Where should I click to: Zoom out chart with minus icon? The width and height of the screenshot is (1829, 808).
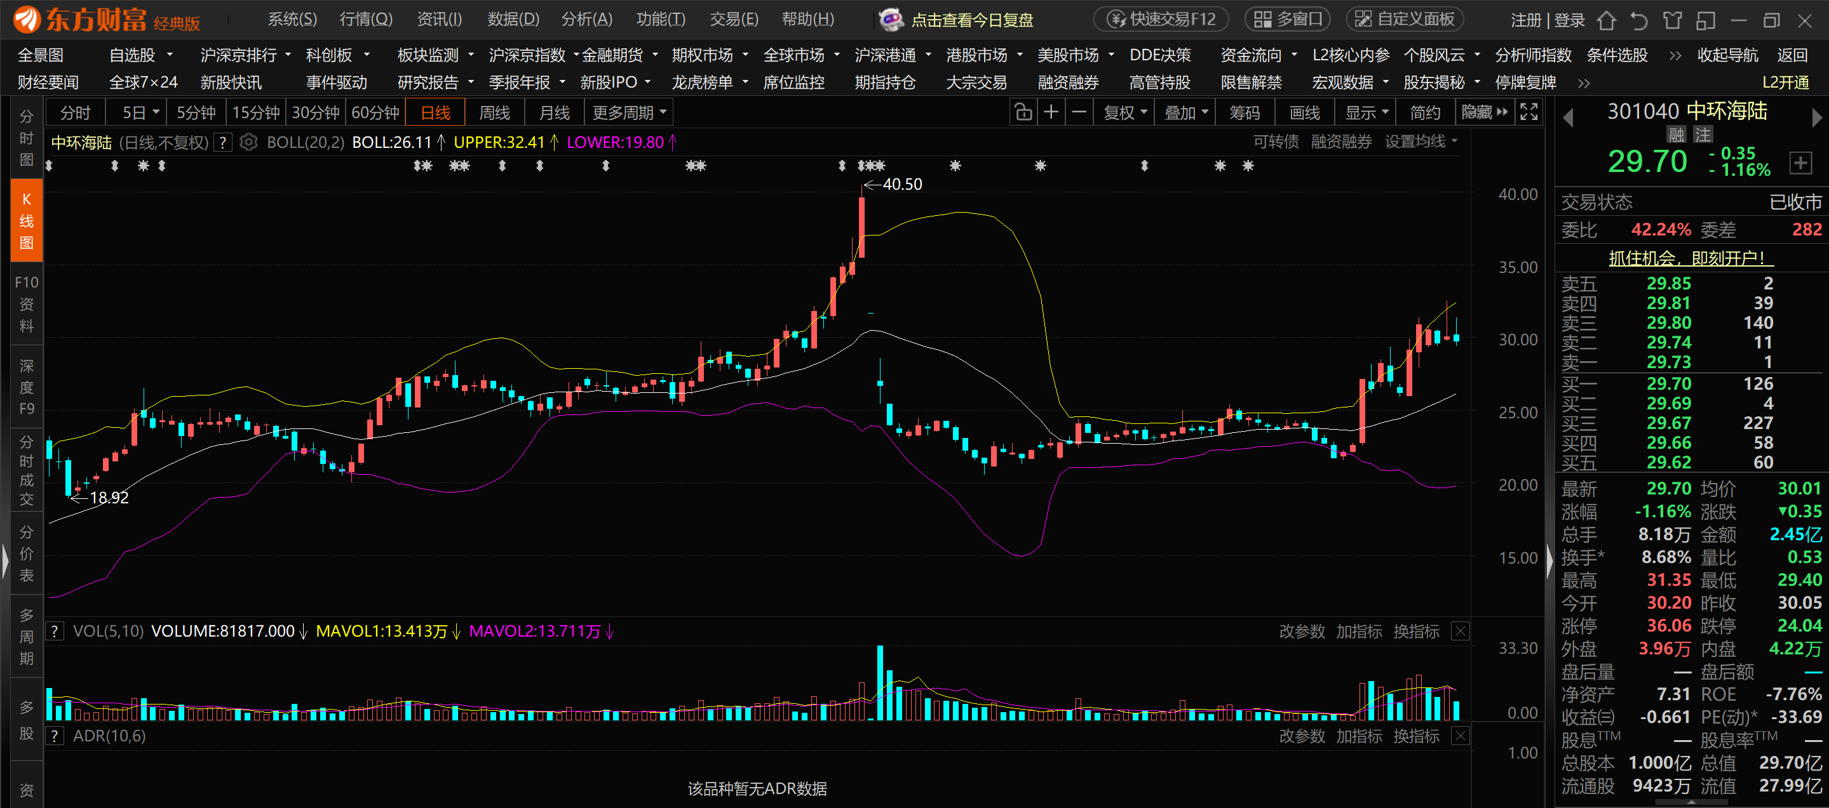(1079, 113)
